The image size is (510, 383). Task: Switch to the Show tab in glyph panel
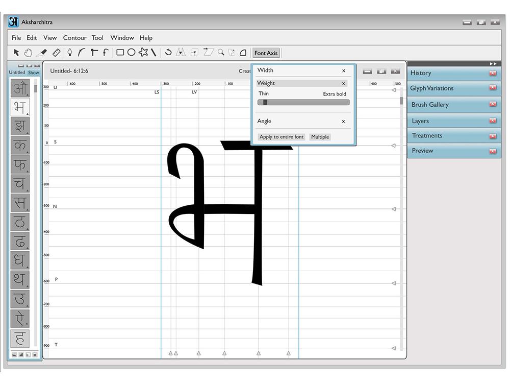click(34, 73)
